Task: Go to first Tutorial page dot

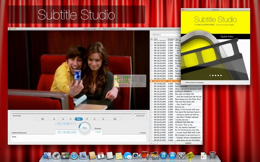Action: (x=210, y=75)
